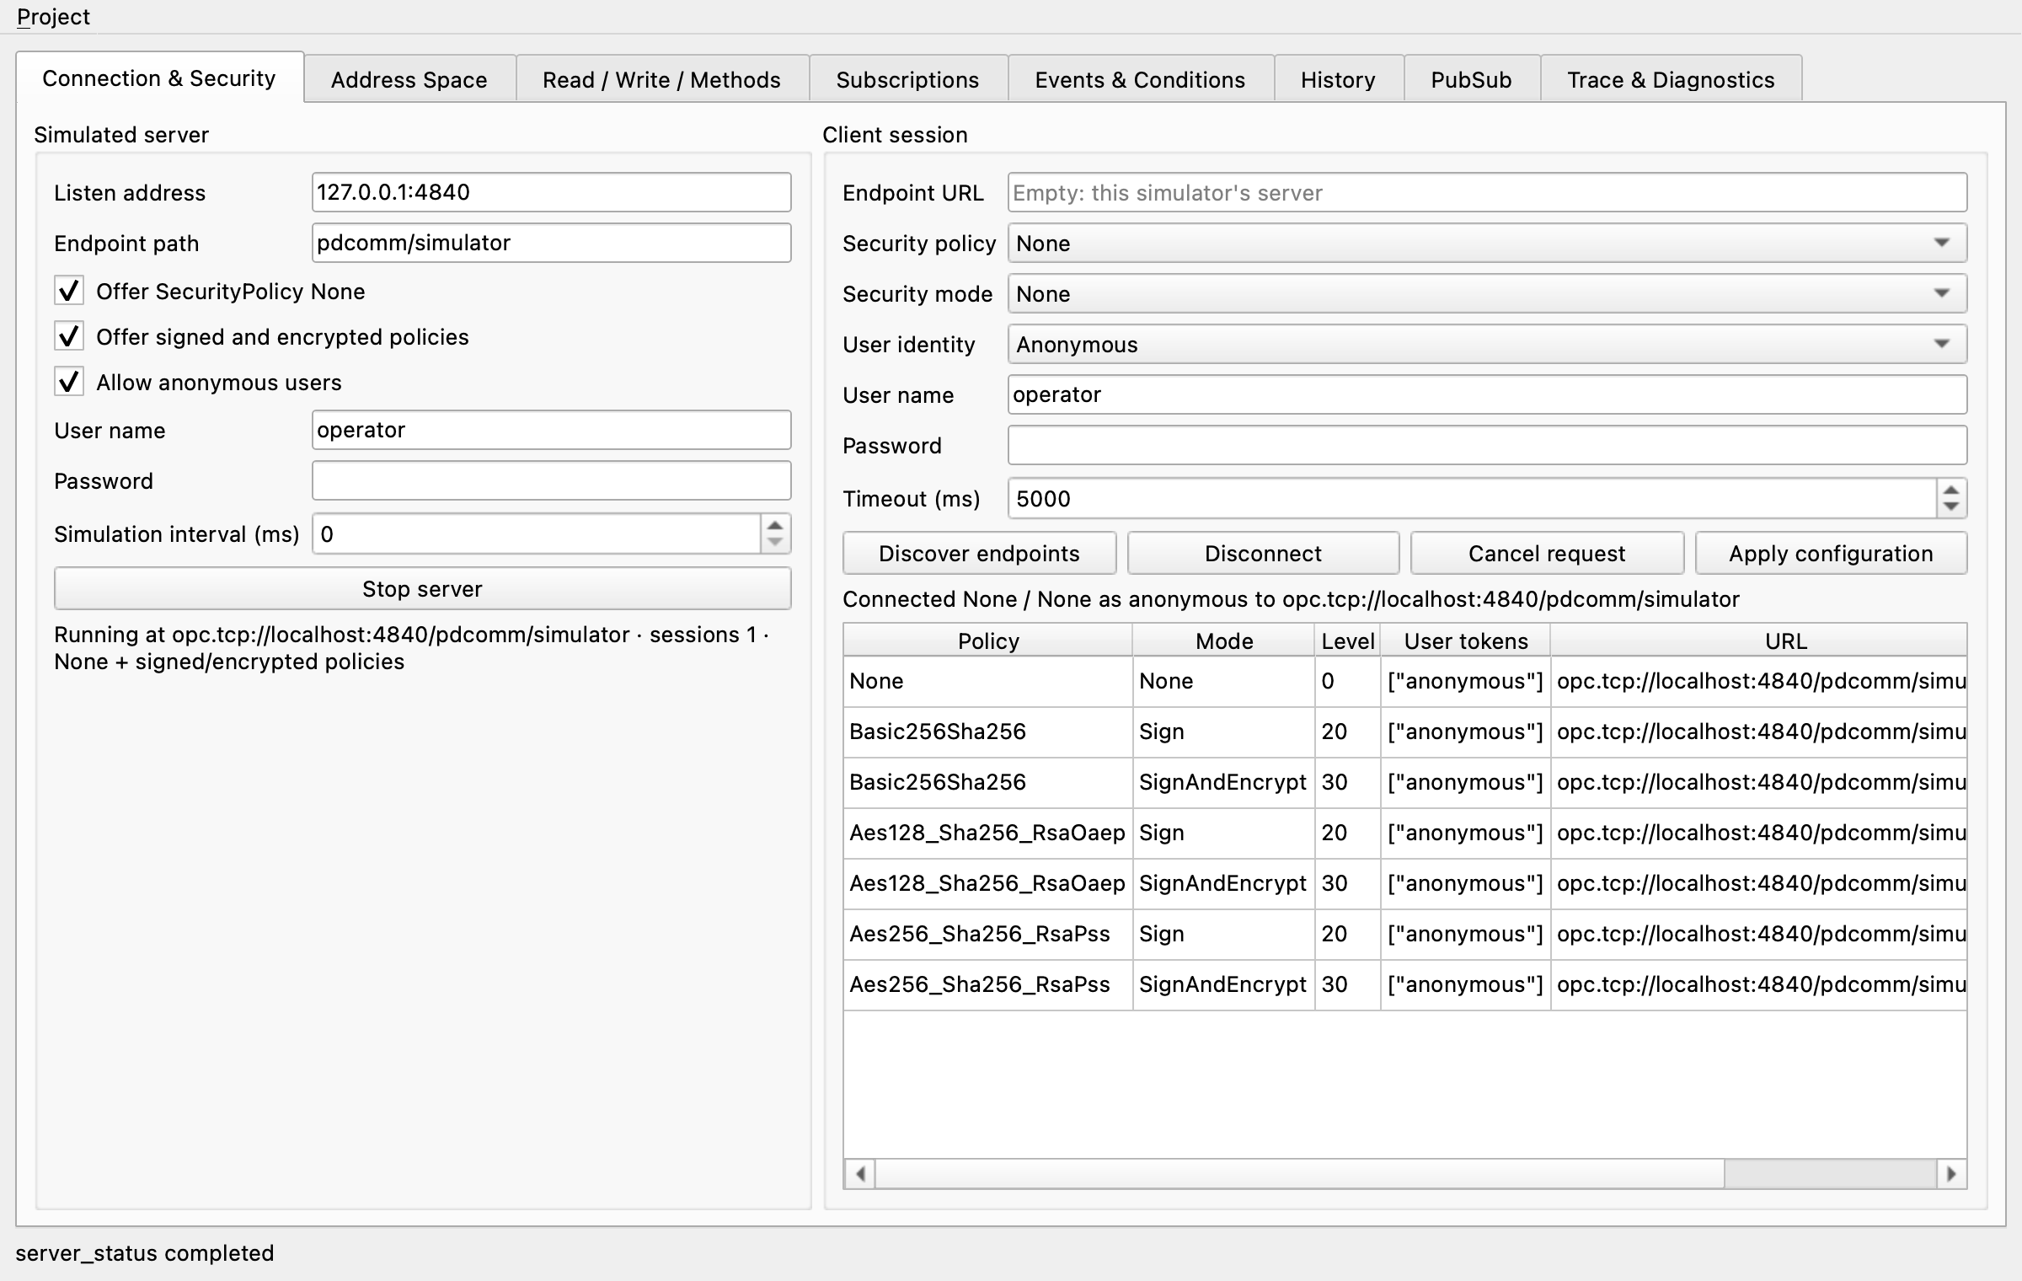This screenshot has width=2022, height=1281.
Task: Select the Connection & Security tab
Action: click(159, 78)
